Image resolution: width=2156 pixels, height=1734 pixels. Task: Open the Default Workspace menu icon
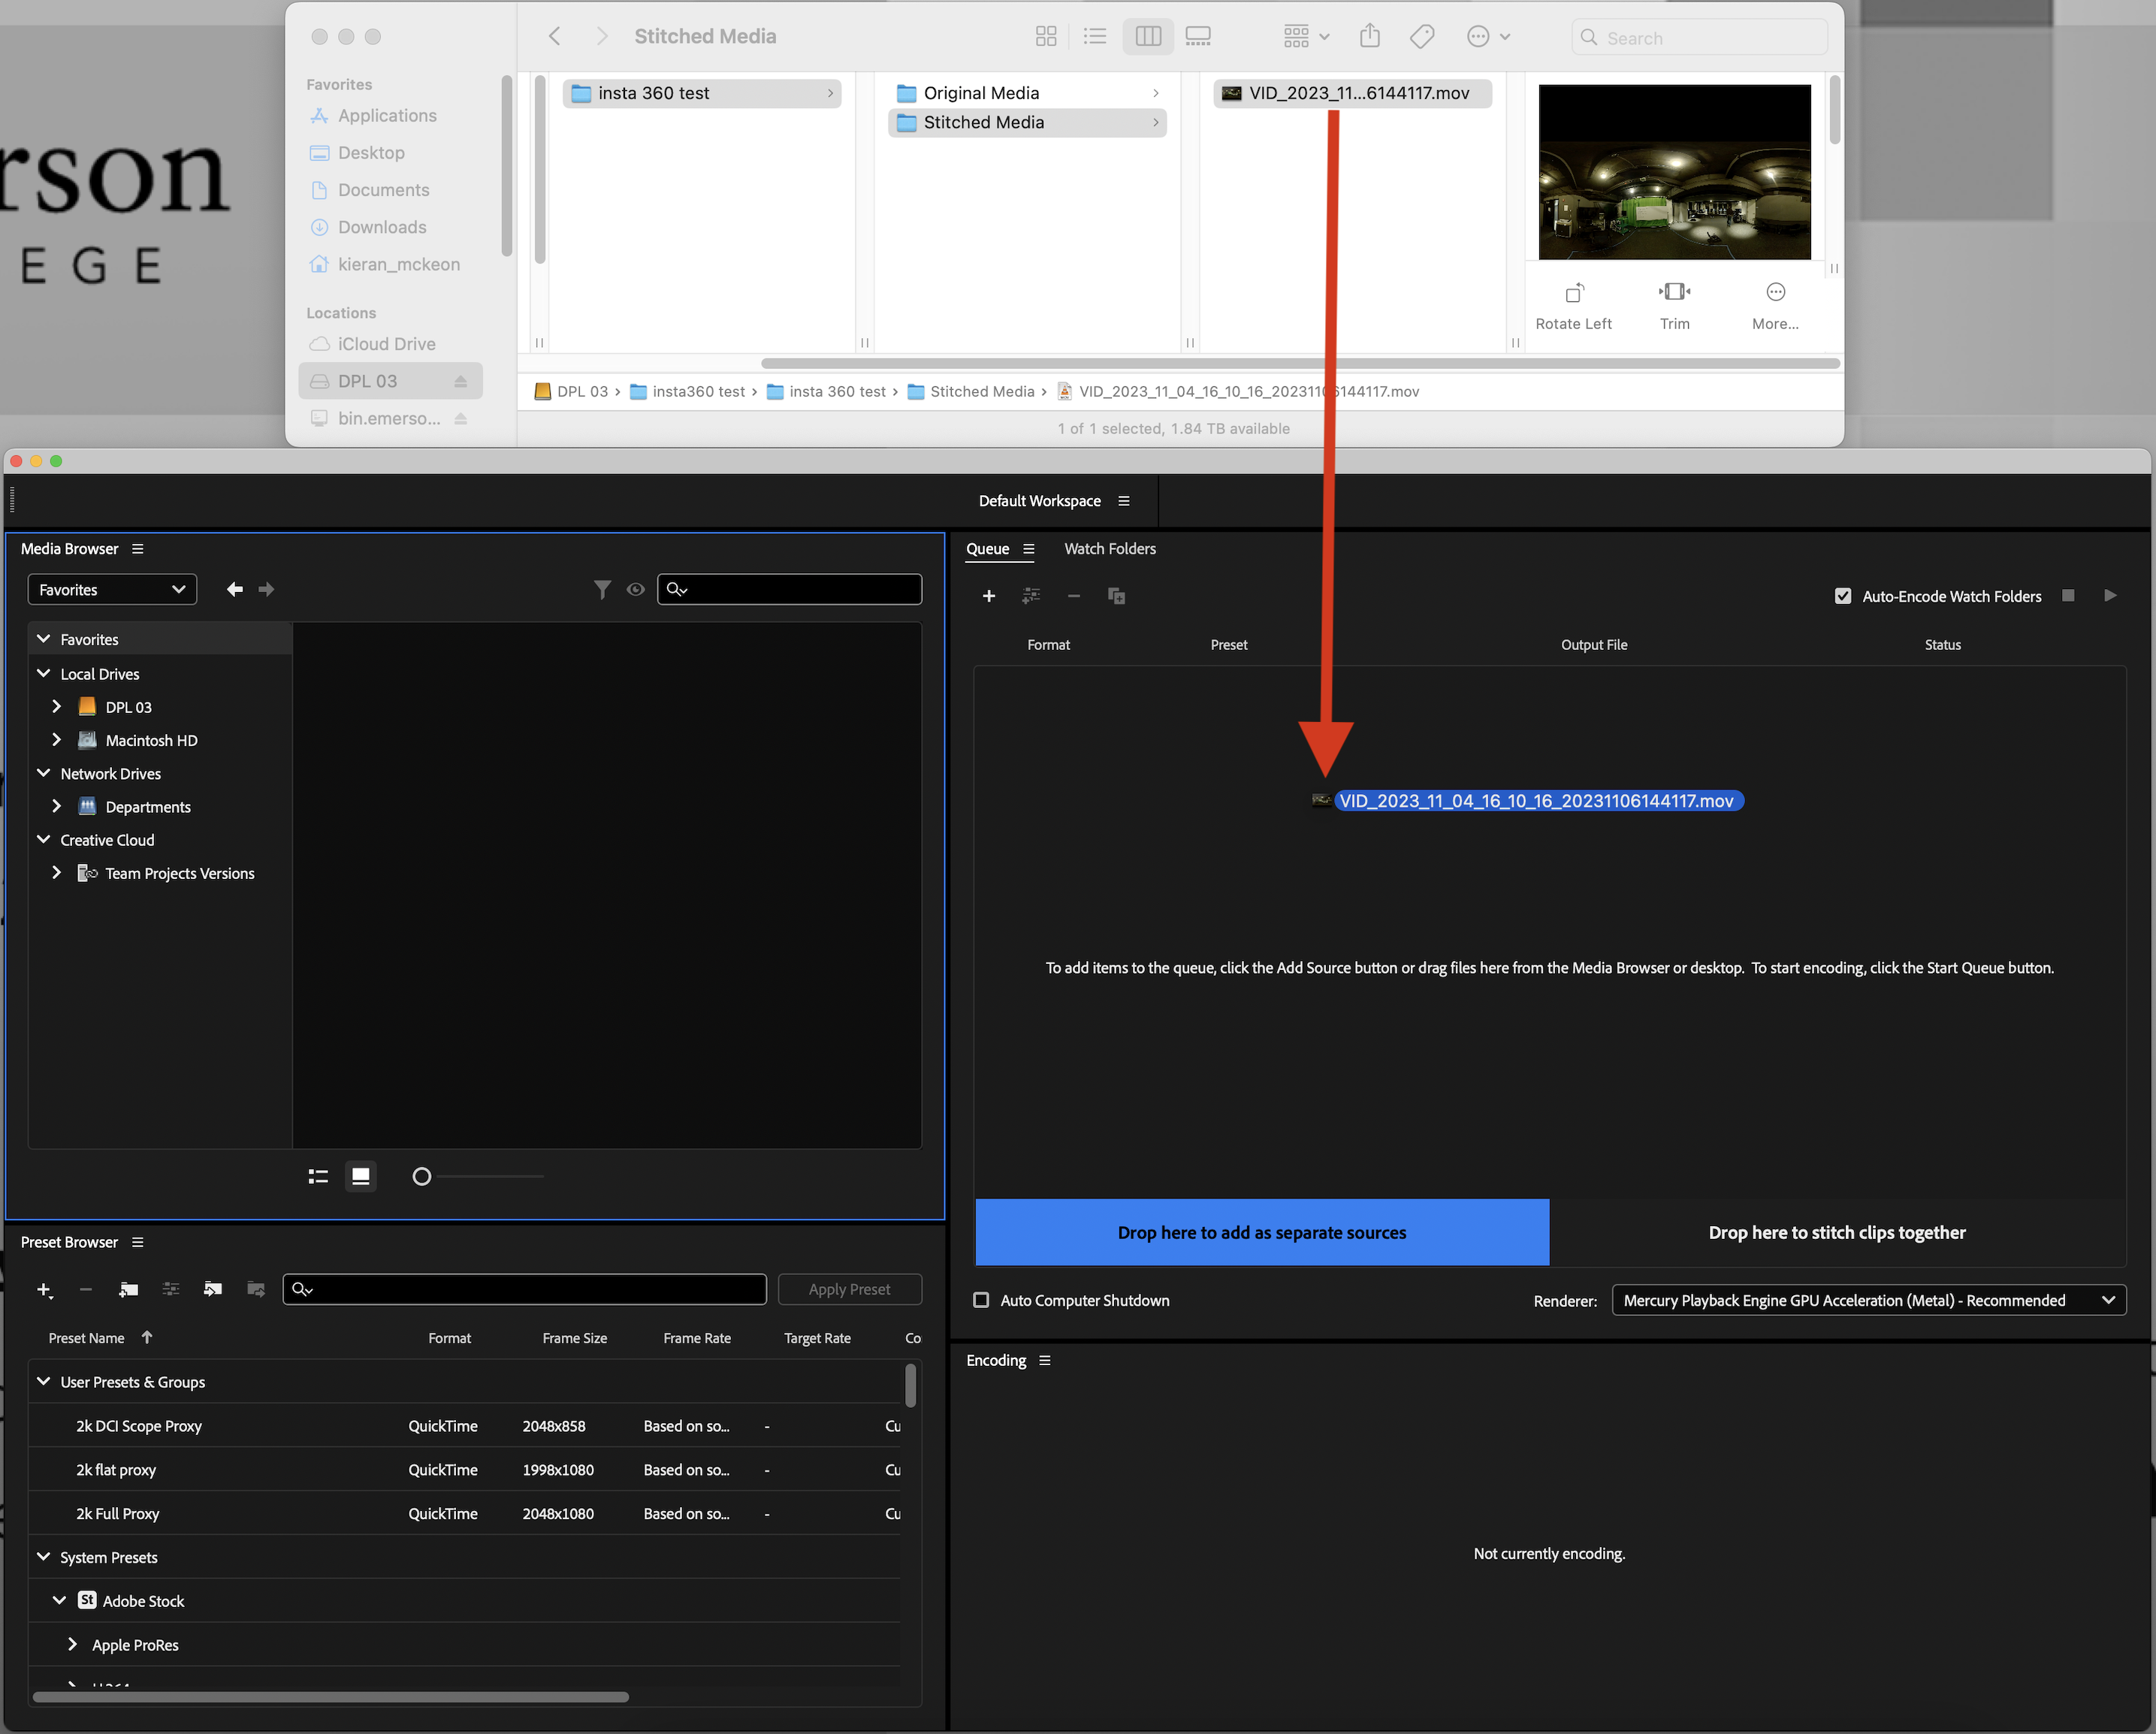coord(1124,501)
